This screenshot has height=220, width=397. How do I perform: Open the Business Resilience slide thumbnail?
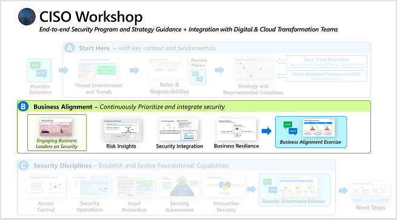coord(237,129)
